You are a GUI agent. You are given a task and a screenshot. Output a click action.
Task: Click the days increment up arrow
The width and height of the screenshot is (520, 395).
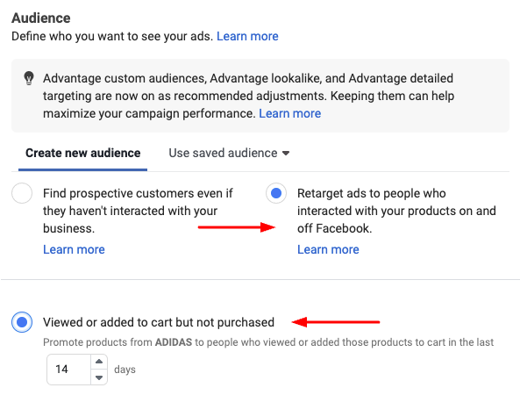click(x=99, y=362)
